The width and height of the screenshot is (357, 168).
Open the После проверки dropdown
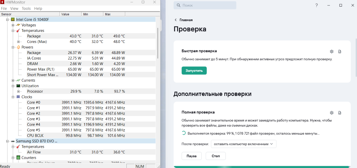[x=244, y=144]
